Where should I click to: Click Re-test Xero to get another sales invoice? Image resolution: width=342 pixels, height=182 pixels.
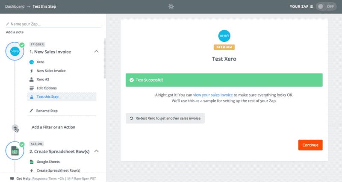click(x=165, y=118)
